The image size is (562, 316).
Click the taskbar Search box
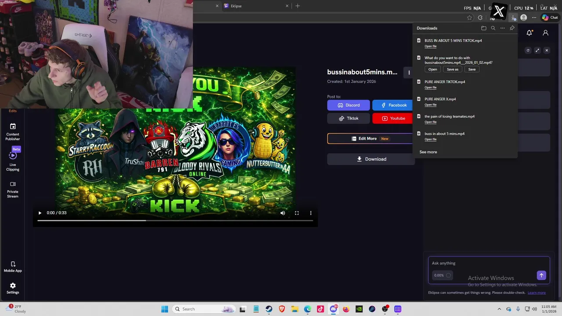(204, 309)
